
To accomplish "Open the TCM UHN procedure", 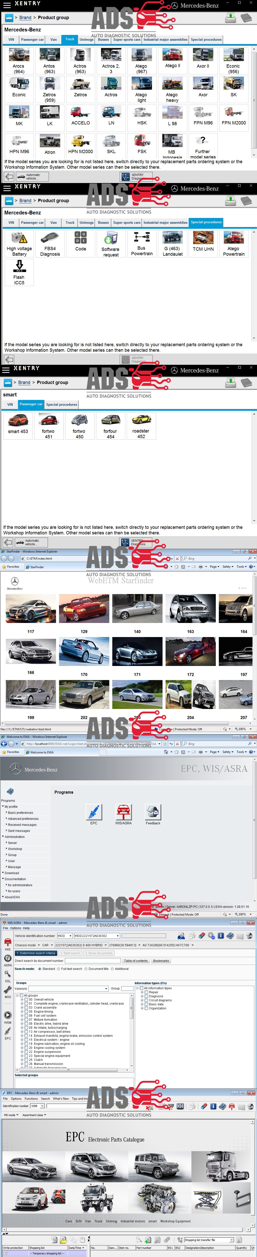I will (203, 244).
